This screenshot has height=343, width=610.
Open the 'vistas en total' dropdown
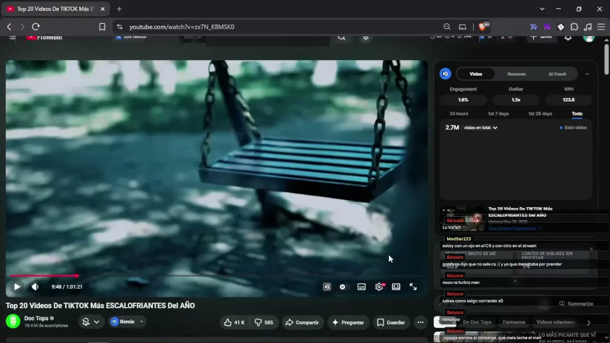click(480, 128)
